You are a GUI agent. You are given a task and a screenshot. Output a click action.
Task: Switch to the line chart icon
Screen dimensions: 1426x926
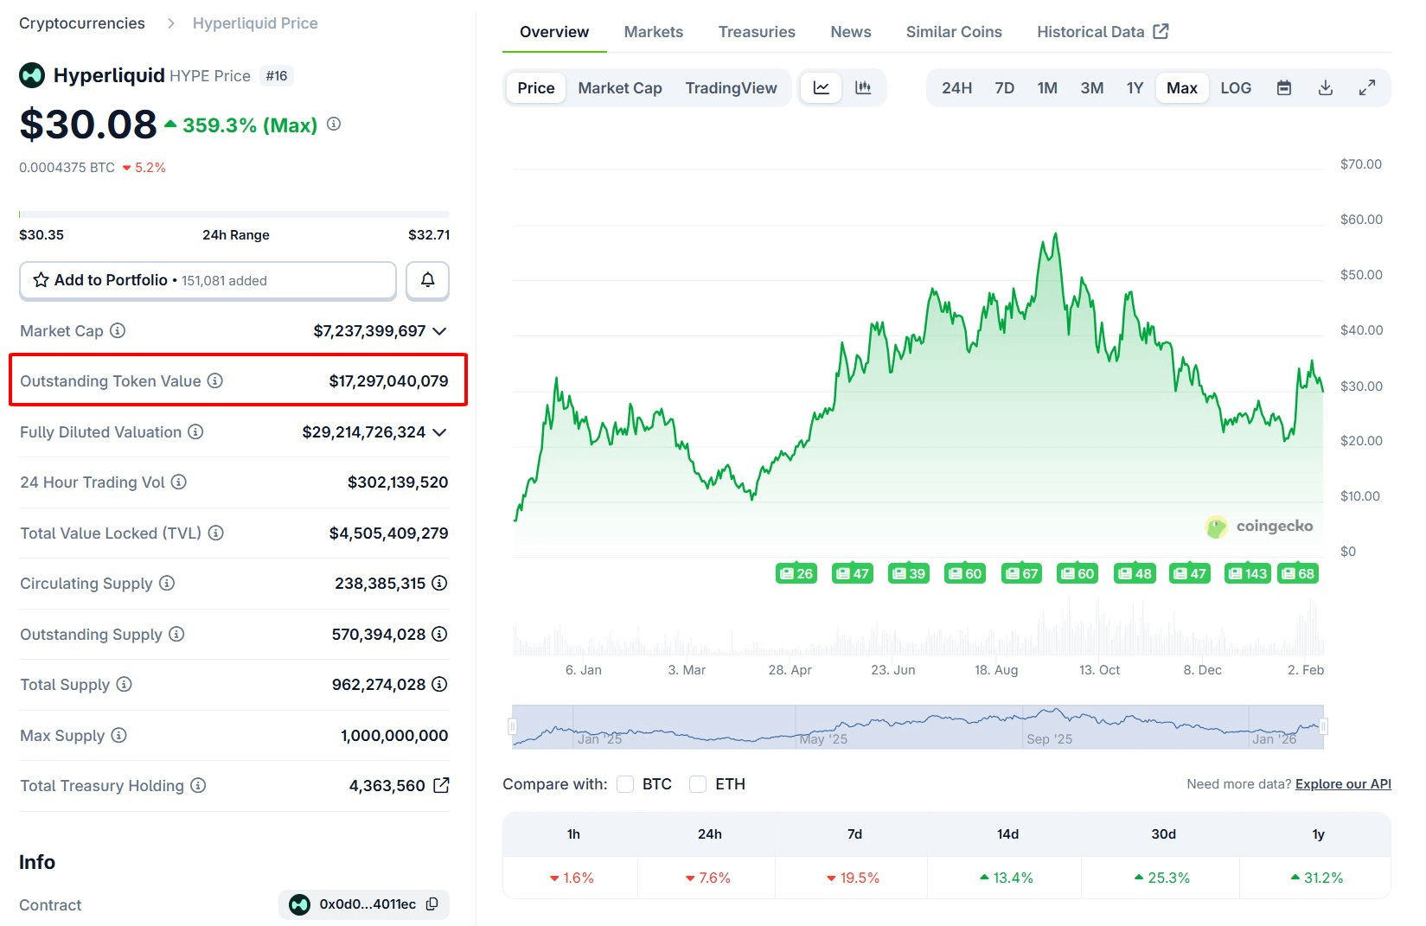pos(821,88)
